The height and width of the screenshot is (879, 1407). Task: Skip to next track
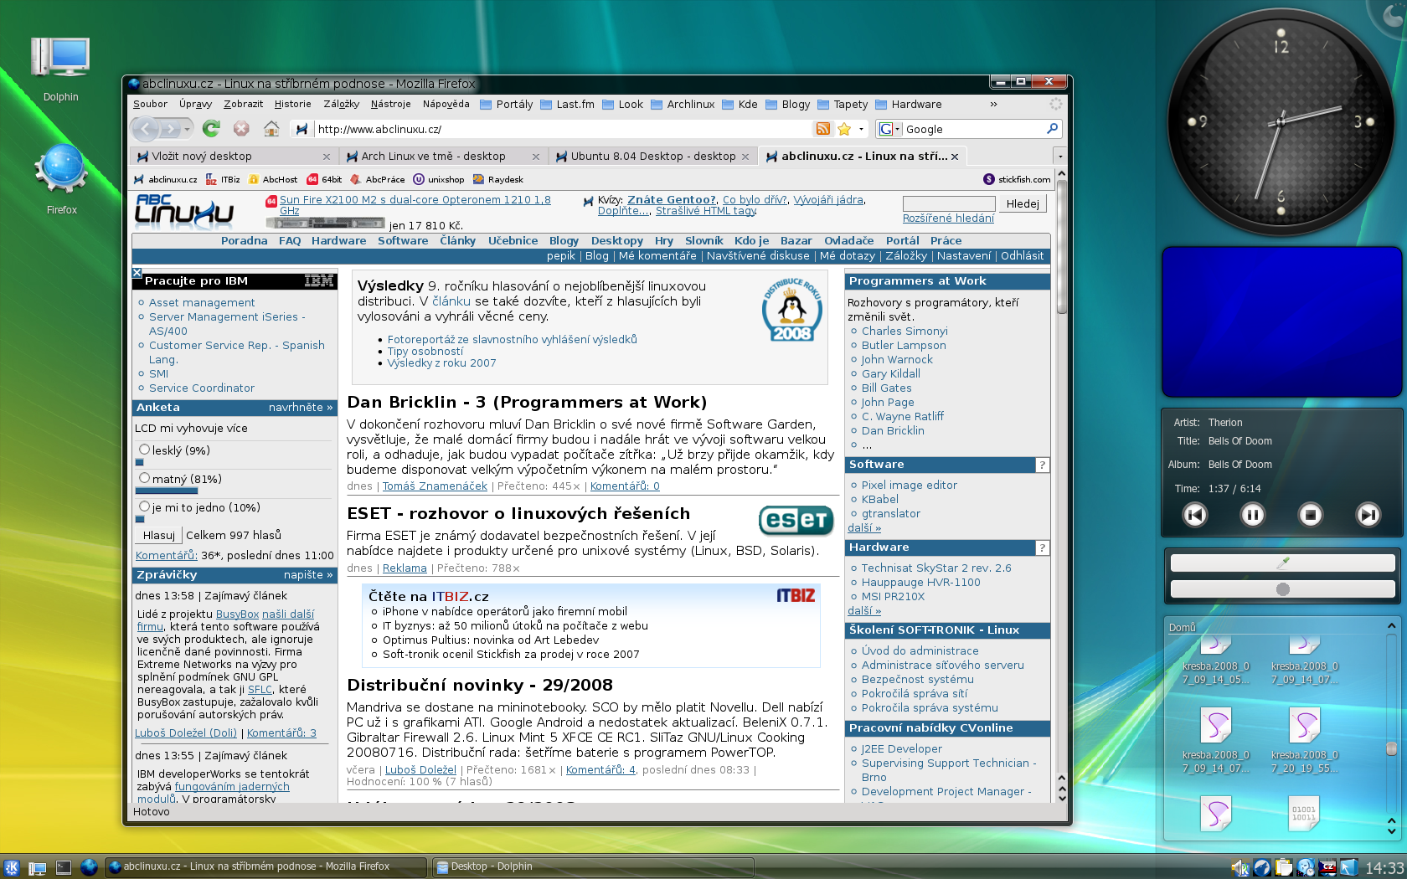[x=1368, y=514]
